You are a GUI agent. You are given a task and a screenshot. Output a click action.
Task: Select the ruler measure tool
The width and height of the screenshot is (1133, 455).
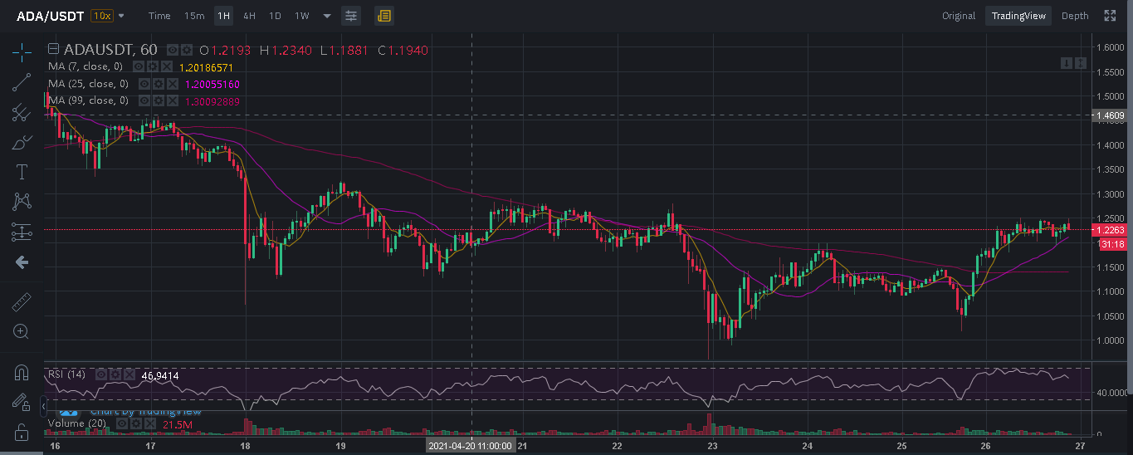22,301
